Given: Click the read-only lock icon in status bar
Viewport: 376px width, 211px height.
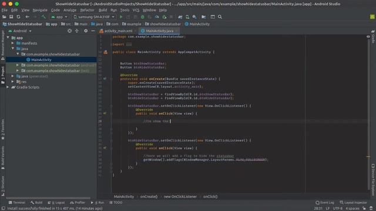Looking at the screenshot, I should click(364, 209).
